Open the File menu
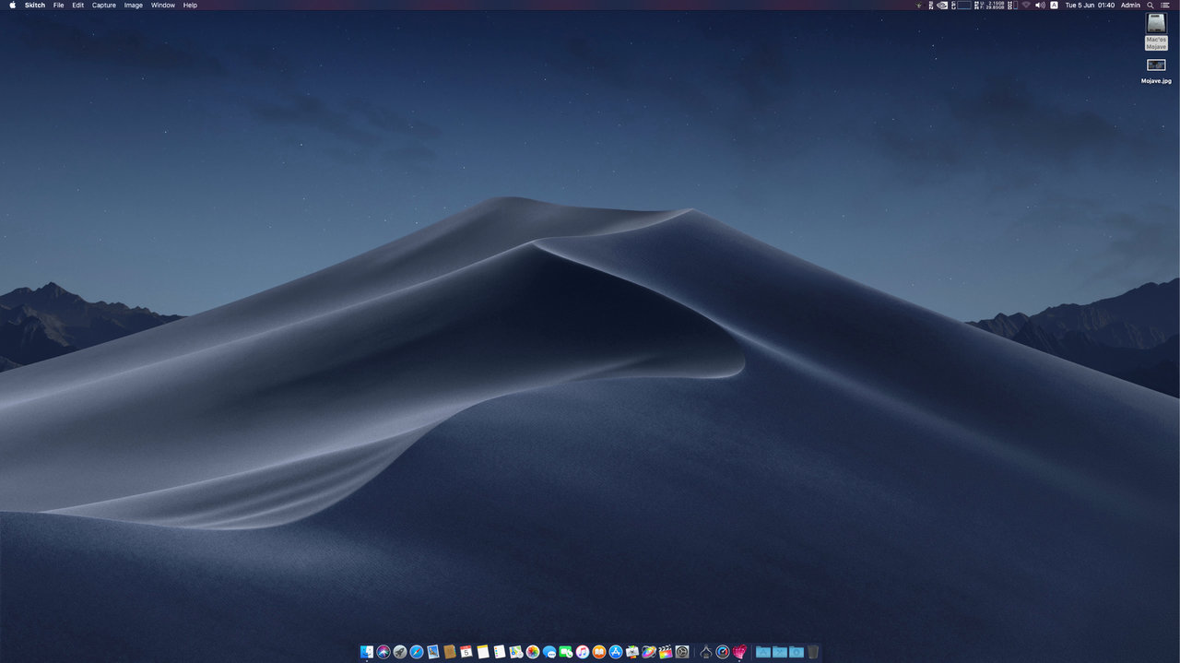1180x663 pixels. tap(59, 6)
